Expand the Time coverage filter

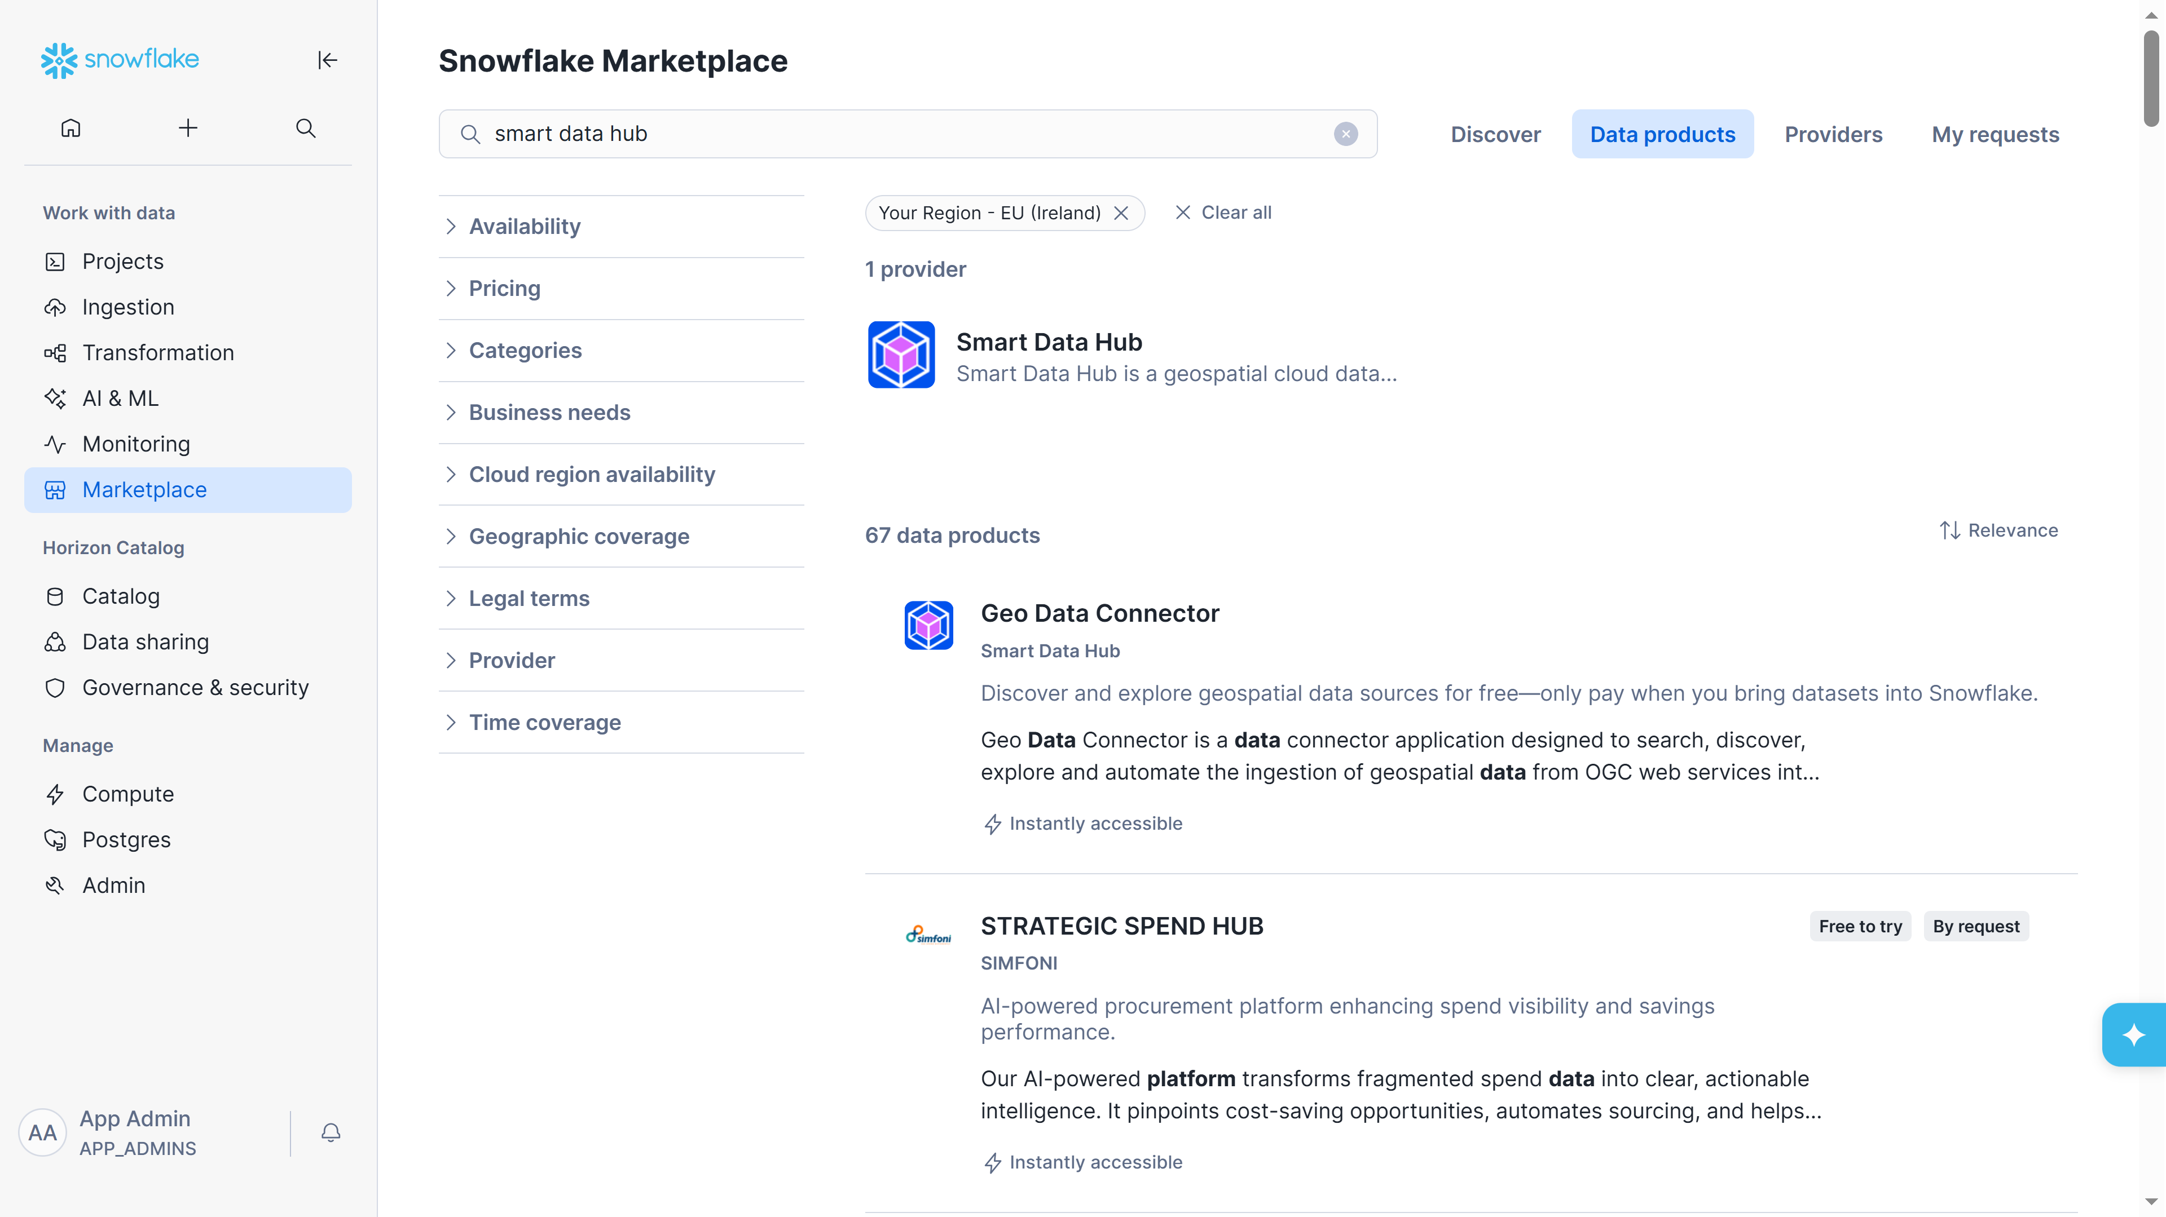tap(622, 723)
